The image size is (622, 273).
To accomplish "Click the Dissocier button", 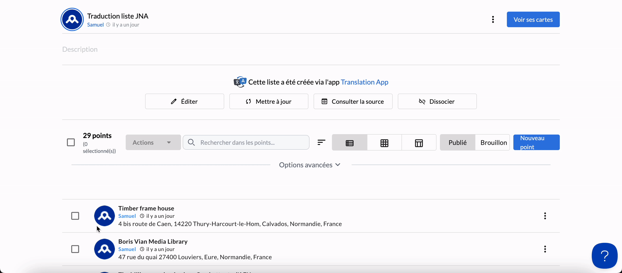I will coord(437,101).
